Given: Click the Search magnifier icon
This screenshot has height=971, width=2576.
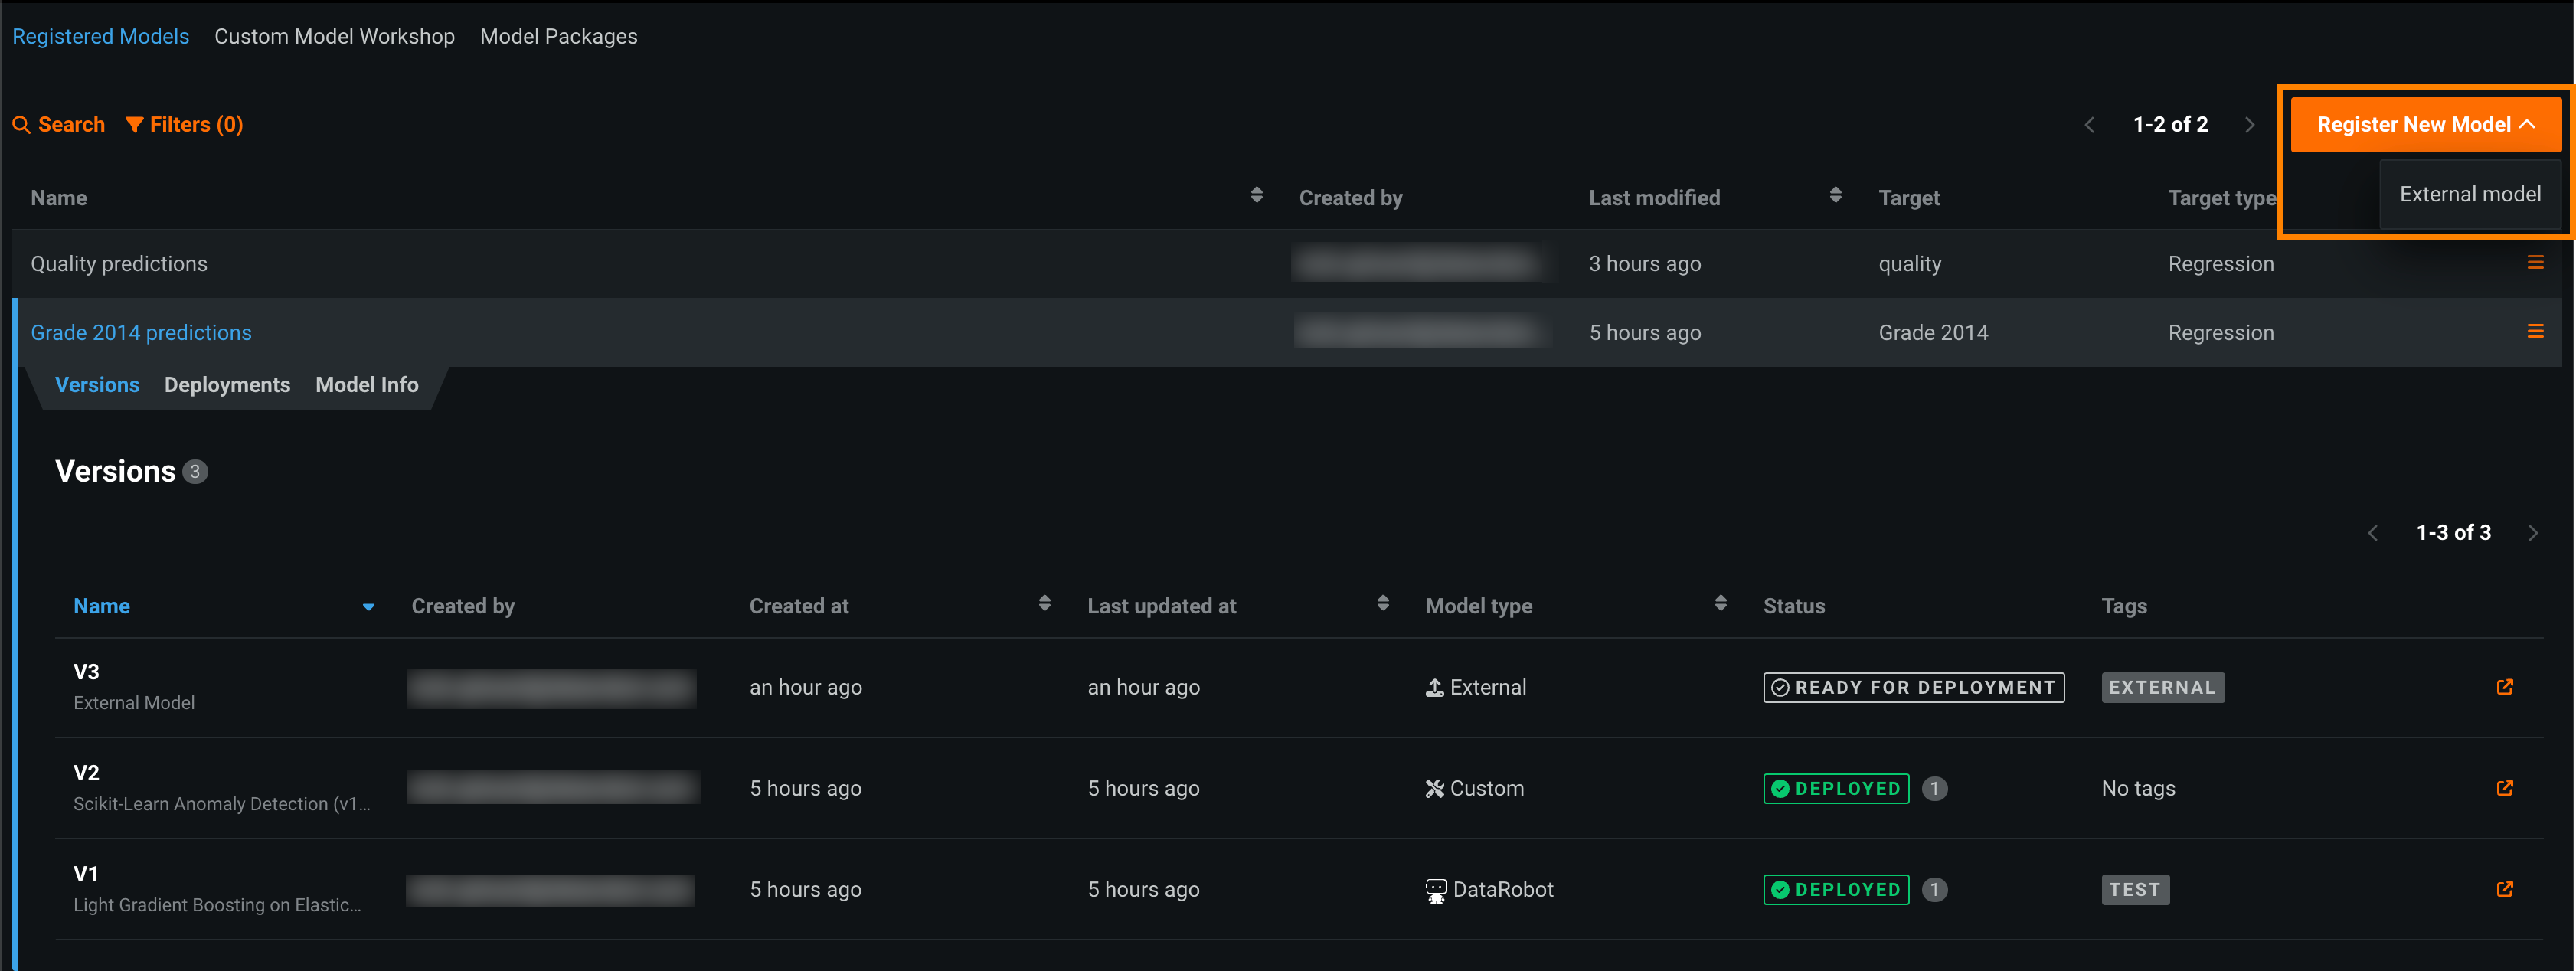Looking at the screenshot, I should click(21, 125).
